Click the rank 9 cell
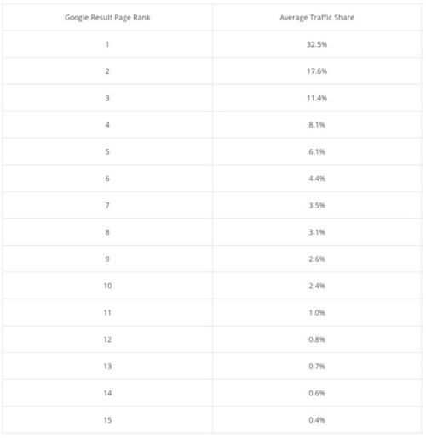This screenshot has width=426, height=438. (107, 259)
